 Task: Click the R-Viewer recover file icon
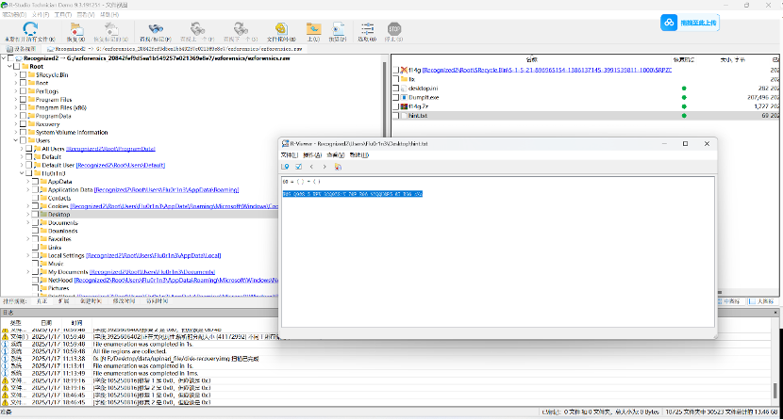pyautogui.click(x=338, y=167)
